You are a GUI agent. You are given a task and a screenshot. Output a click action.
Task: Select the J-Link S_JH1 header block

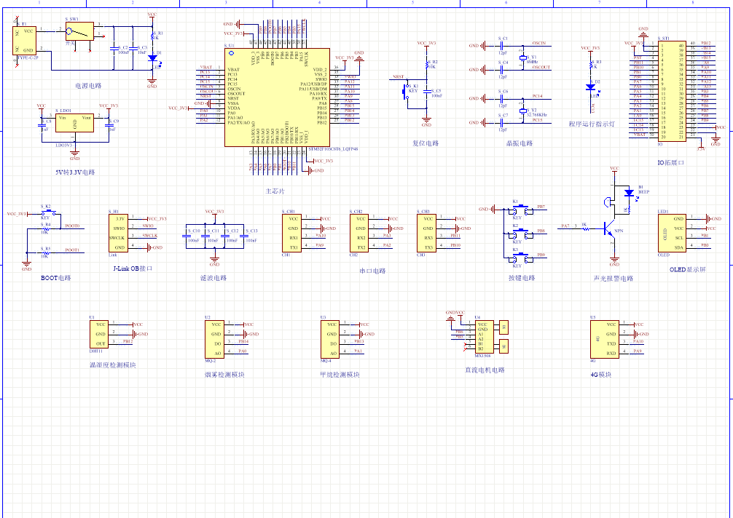click(x=120, y=233)
